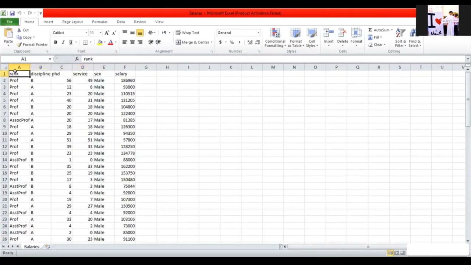Switch to the Page Layout tab
This screenshot has width=471, height=265.
click(72, 22)
